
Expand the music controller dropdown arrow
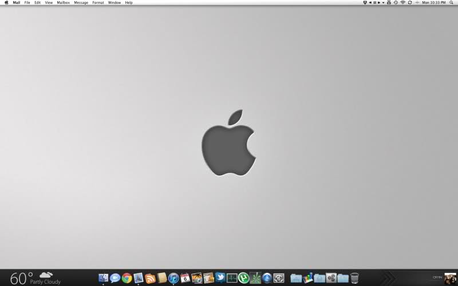click(383, 3)
